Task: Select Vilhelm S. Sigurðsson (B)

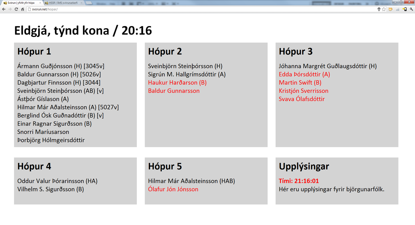Action: tap(51, 189)
